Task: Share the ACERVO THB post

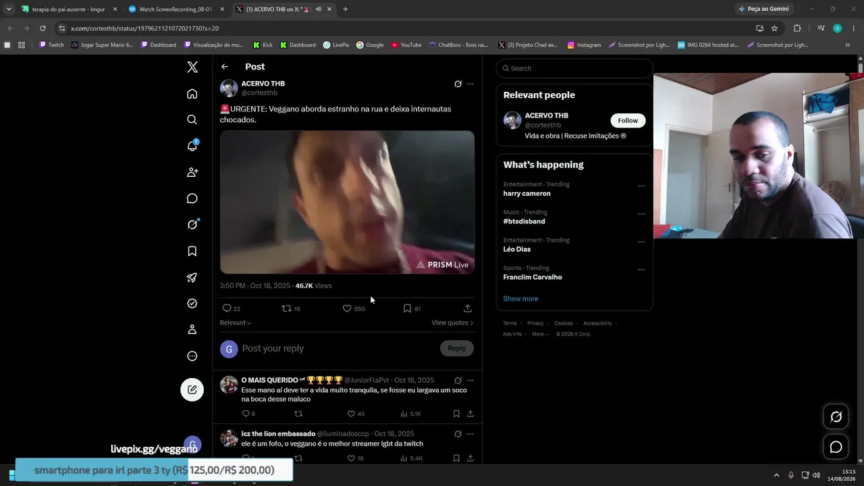Action: (468, 308)
